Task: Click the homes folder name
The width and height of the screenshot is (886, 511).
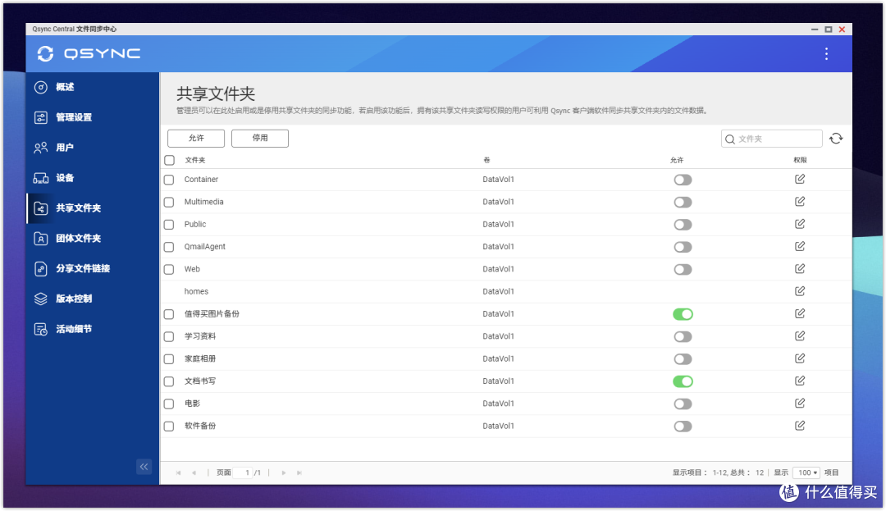Action: [x=196, y=291]
